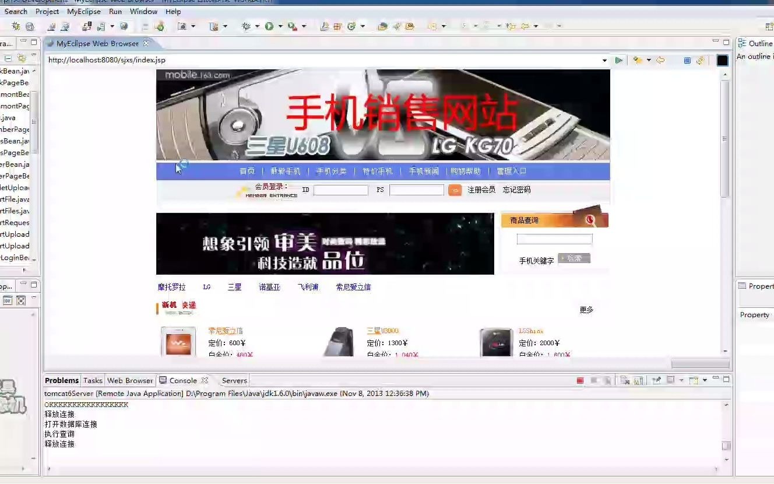Click the globe web browser toolbar icon
The width and height of the screenshot is (774, 484).
coord(124,26)
